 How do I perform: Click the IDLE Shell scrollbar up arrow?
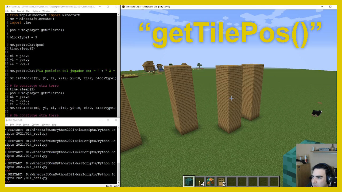coord(118,129)
